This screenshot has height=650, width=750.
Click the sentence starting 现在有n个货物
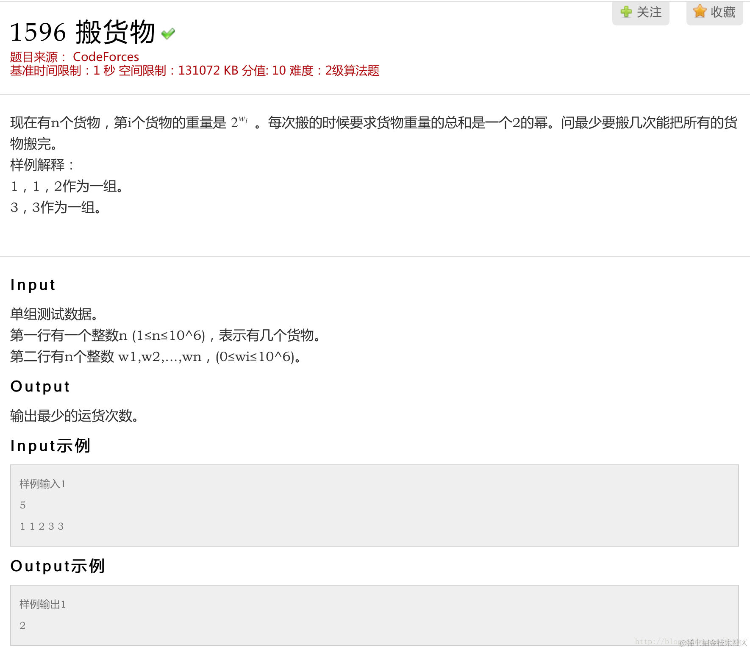[374, 133]
